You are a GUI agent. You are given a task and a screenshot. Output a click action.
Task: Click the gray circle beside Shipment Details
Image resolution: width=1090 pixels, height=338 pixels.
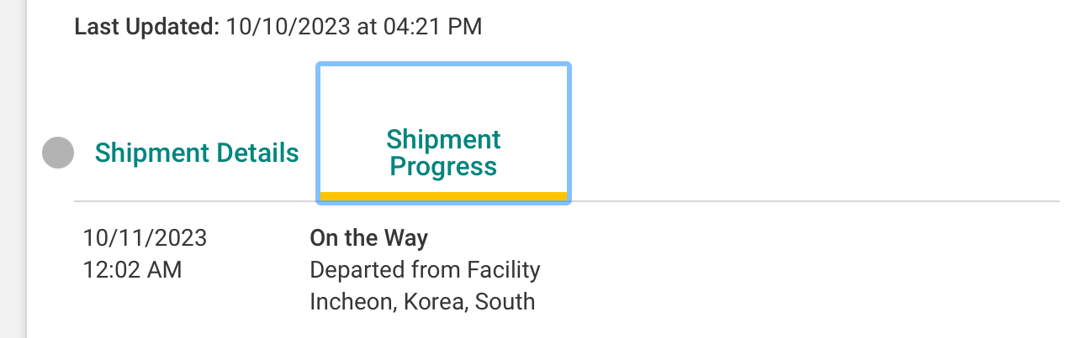[58, 153]
